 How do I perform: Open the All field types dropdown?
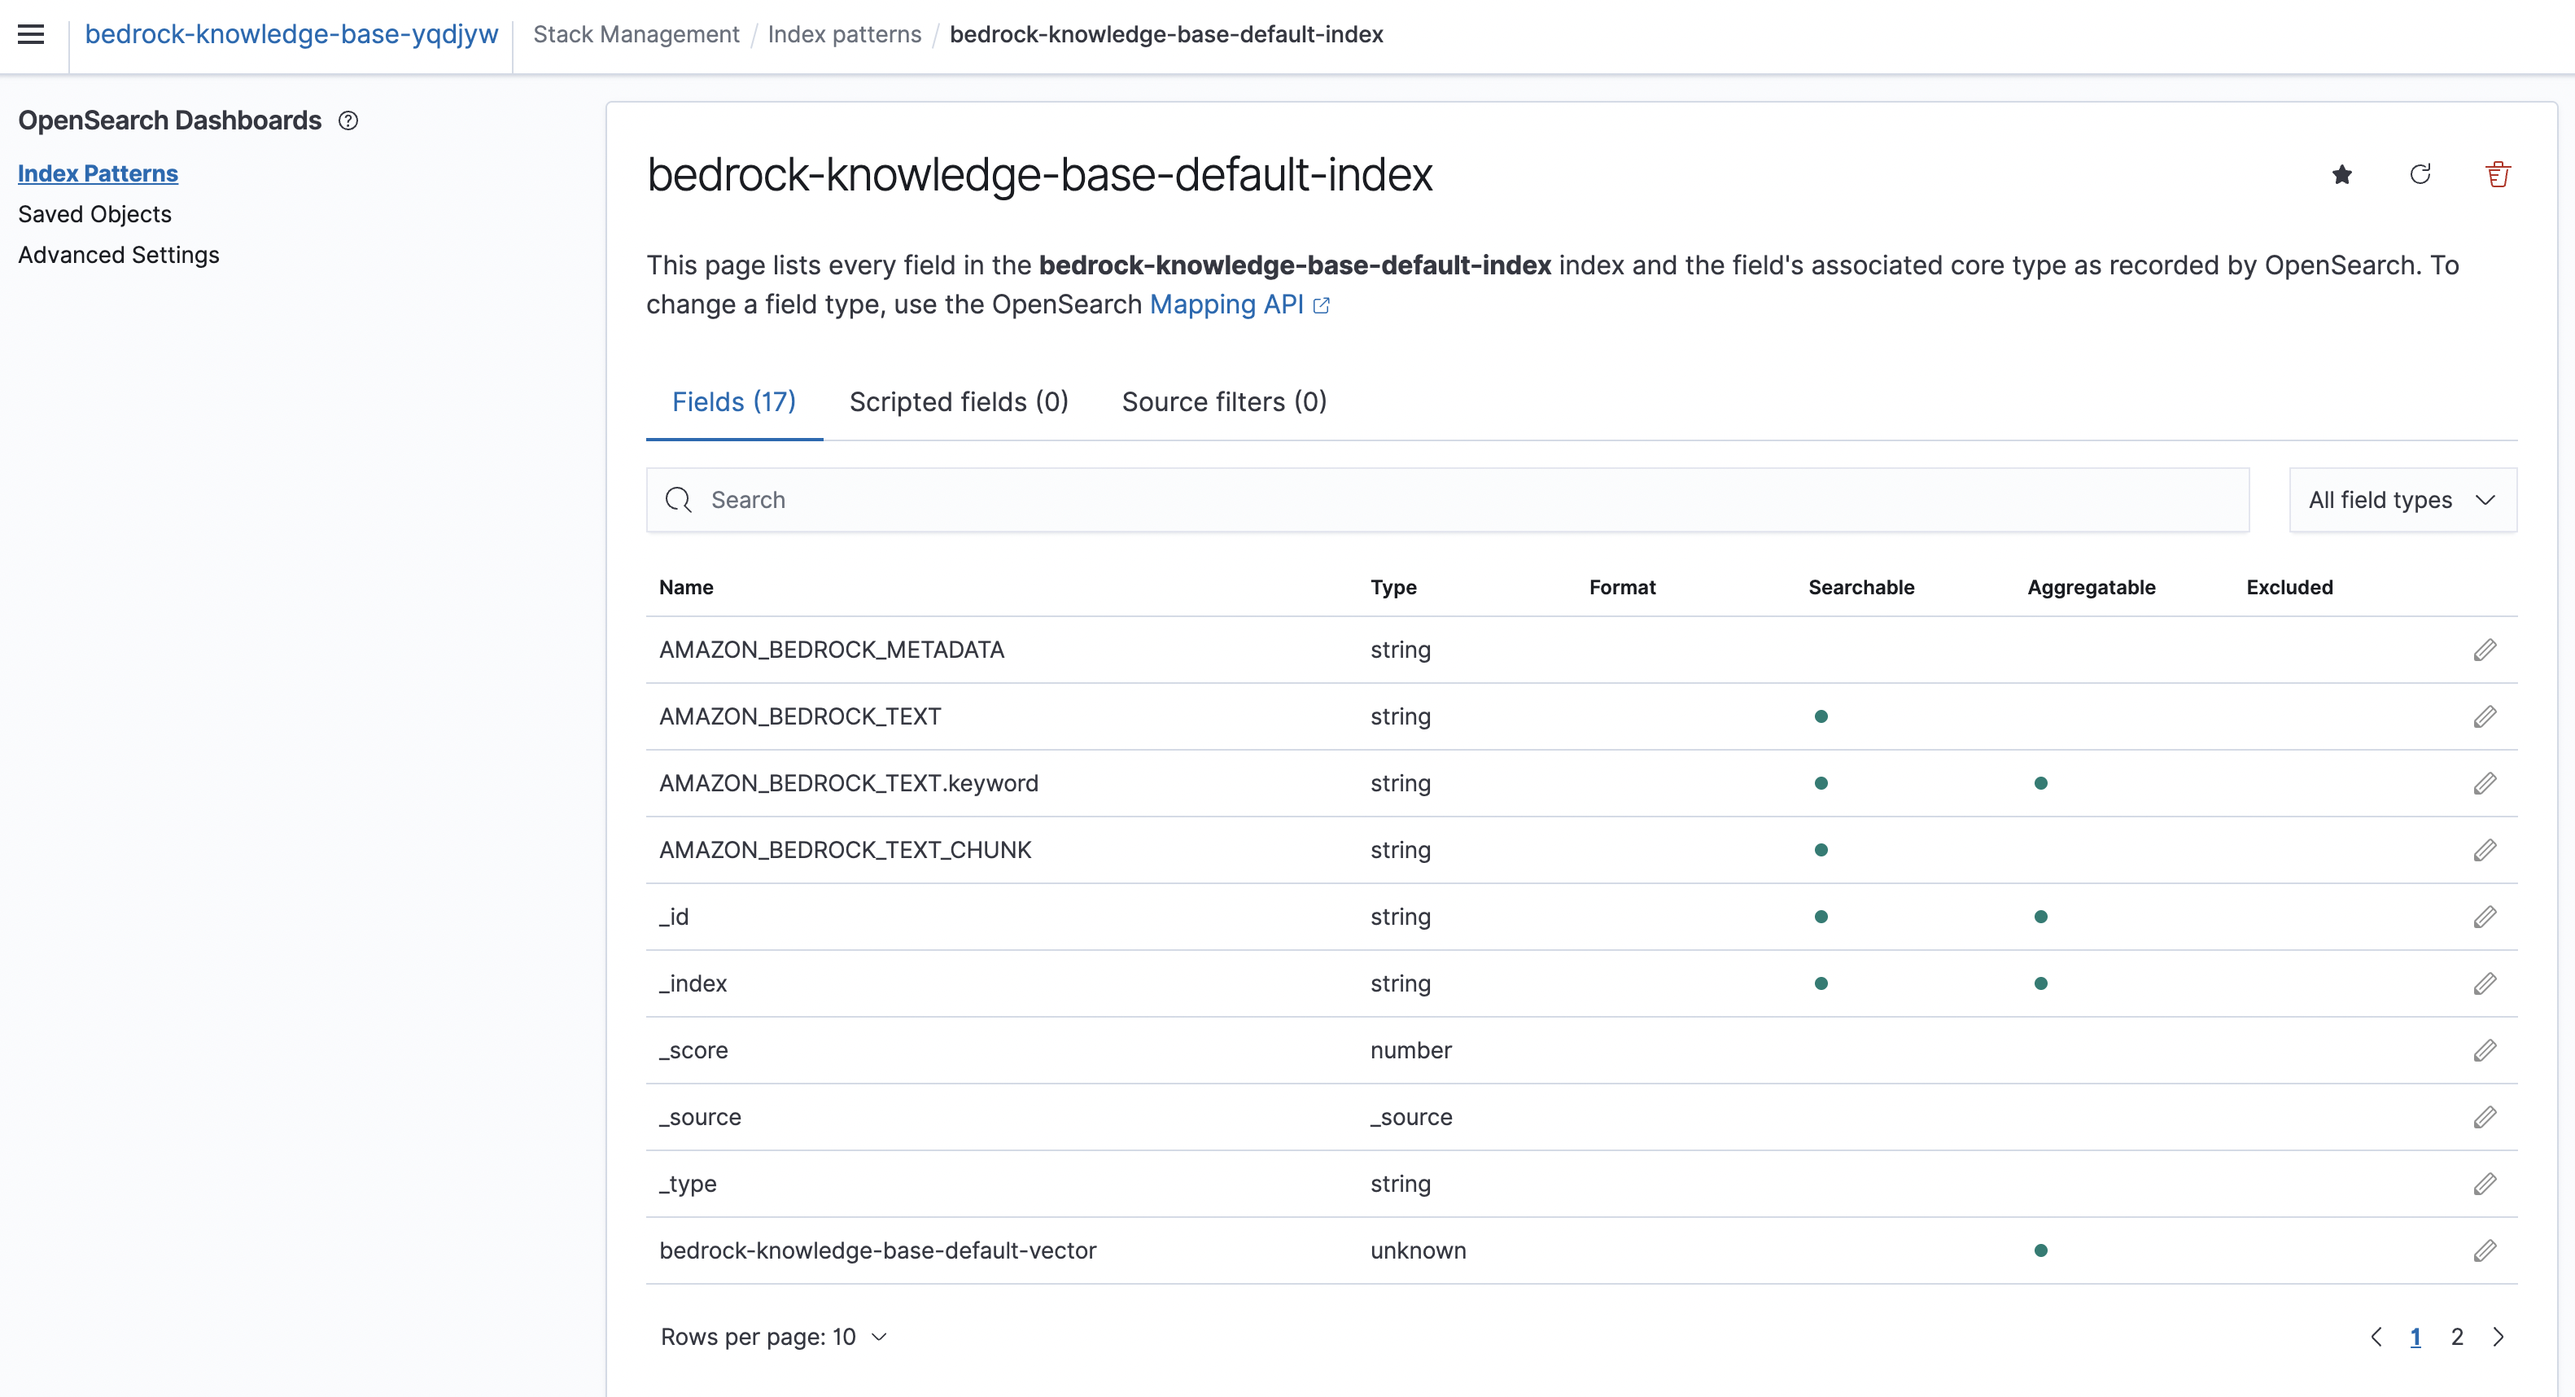(x=2402, y=500)
